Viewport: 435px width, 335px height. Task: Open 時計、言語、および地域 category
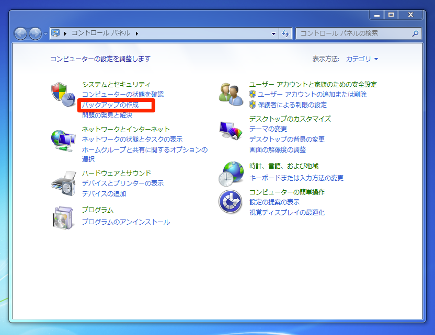[284, 166]
